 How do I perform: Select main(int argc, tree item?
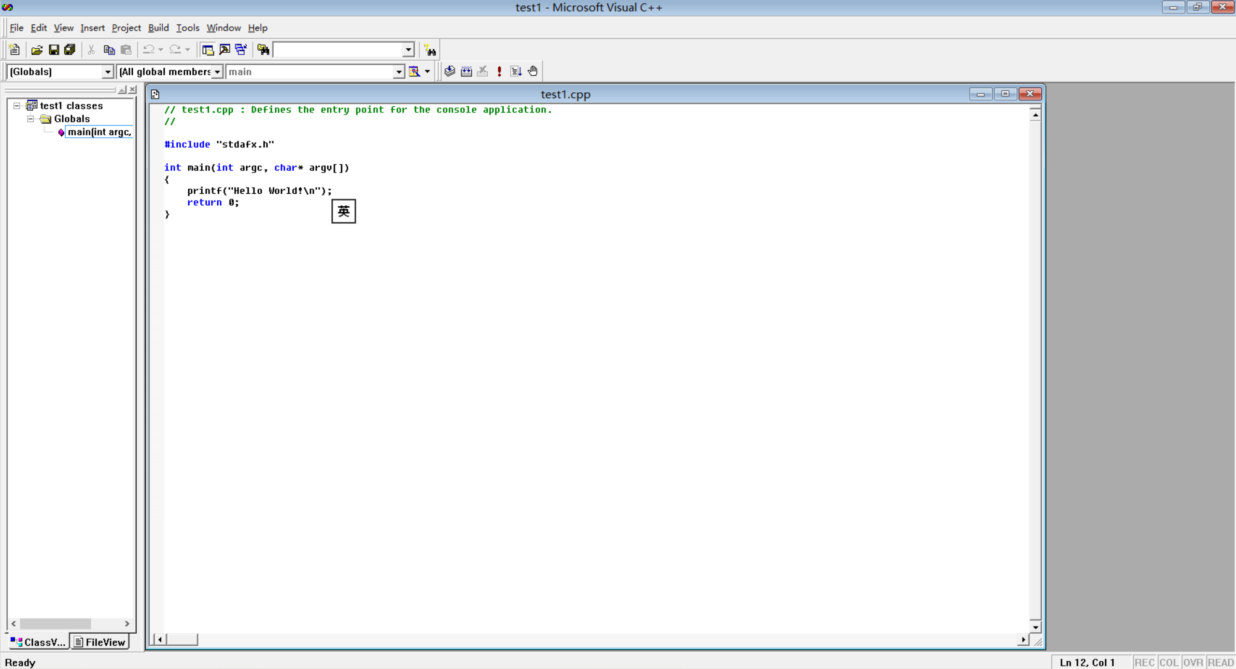pos(99,132)
